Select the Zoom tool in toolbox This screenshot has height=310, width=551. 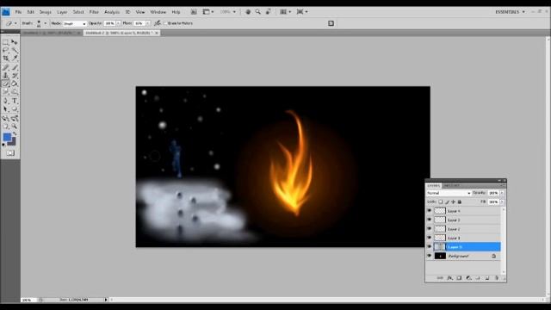[x=15, y=127]
